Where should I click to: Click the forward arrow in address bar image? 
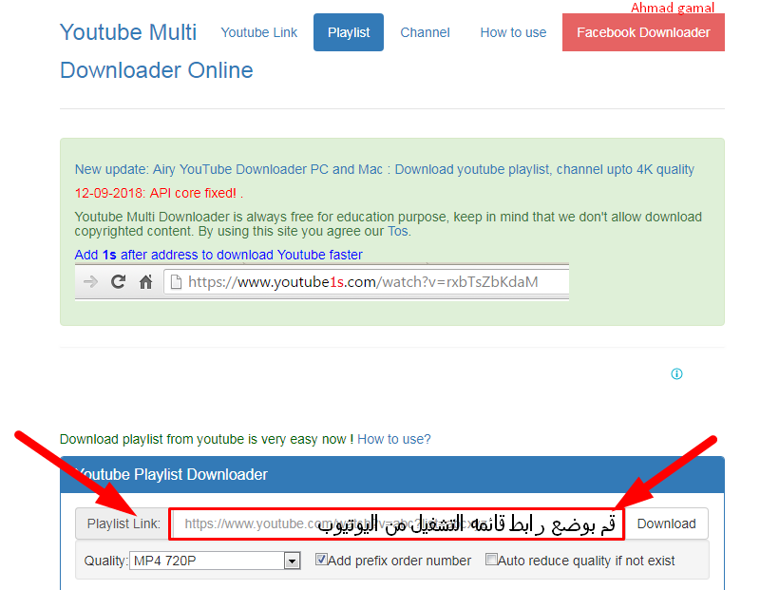90,282
